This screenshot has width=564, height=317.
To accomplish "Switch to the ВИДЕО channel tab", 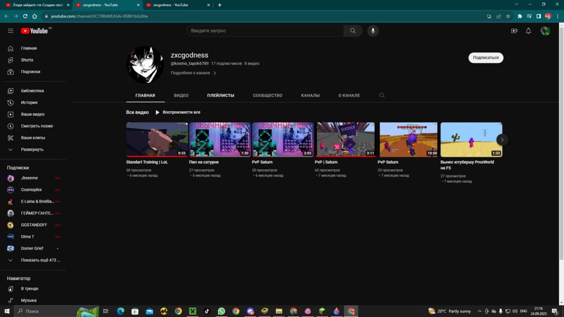I will 181,95.
